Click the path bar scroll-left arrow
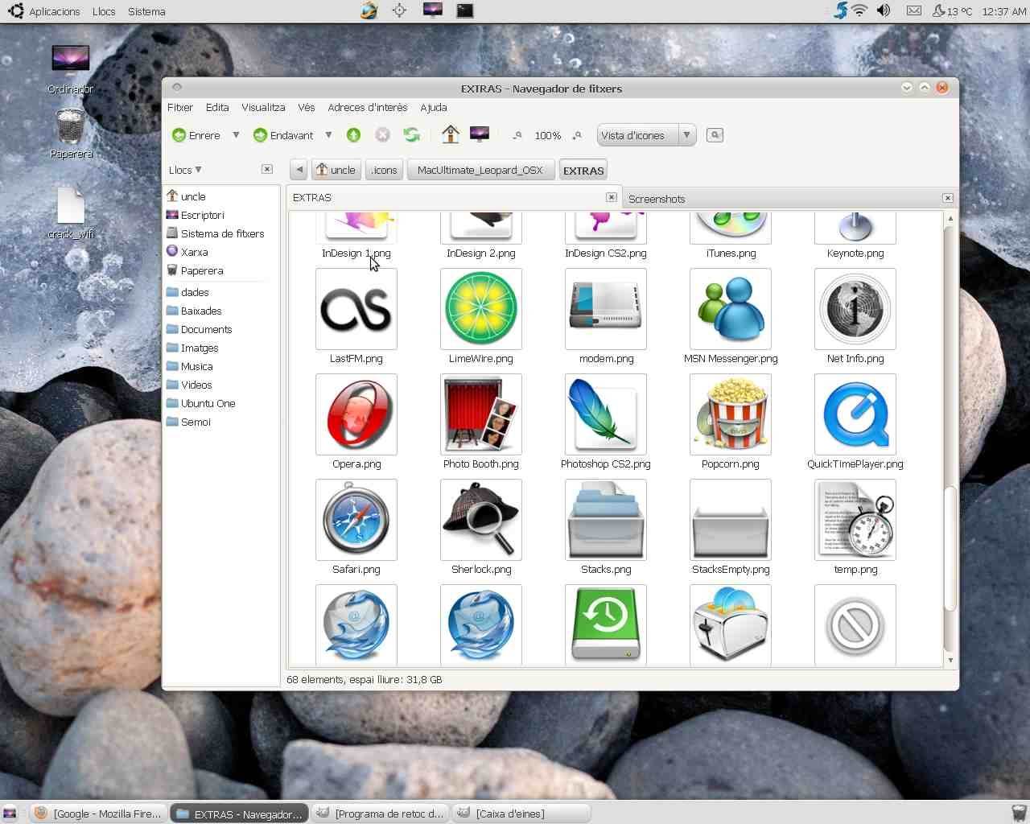 click(x=299, y=169)
